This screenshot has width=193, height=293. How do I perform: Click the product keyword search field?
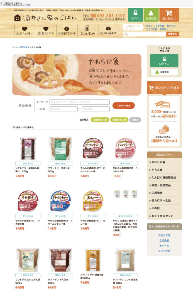click(80, 102)
